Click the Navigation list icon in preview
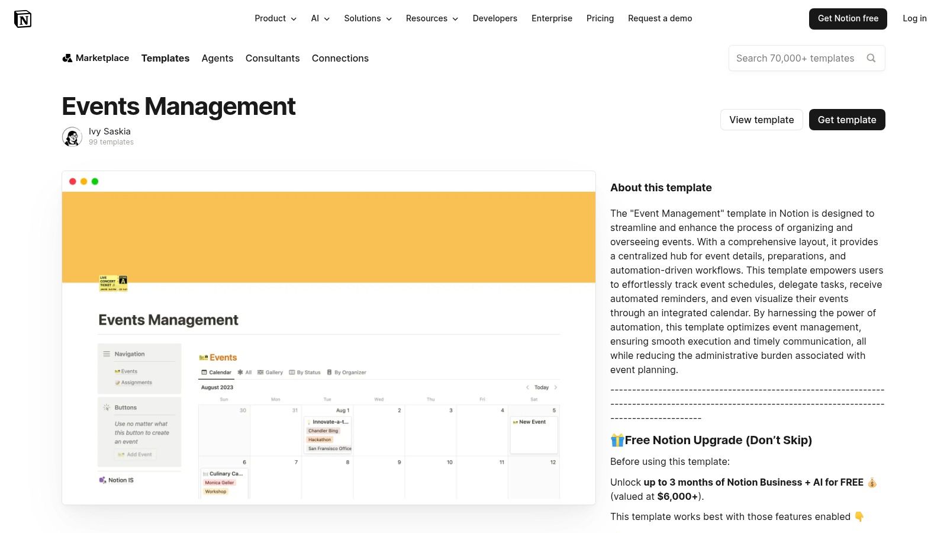 click(107, 354)
